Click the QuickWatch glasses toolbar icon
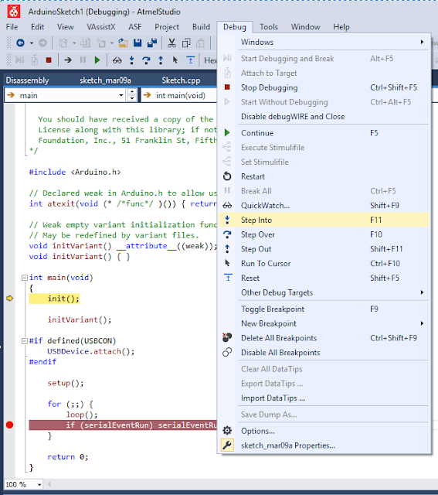The height and width of the screenshot is (495, 438). pos(117,60)
